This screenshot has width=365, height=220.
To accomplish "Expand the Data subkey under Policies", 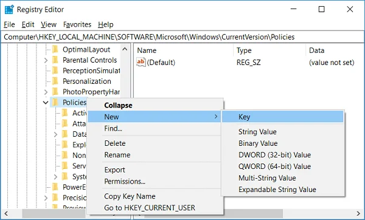I will point(55,134).
